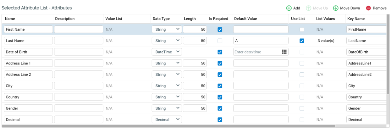Open Data Type dropdown for Gender row

(167, 108)
